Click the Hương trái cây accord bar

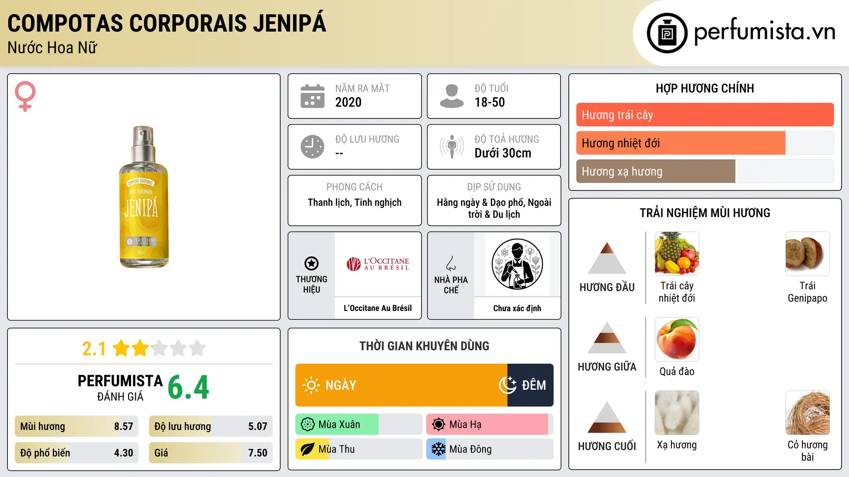705,115
